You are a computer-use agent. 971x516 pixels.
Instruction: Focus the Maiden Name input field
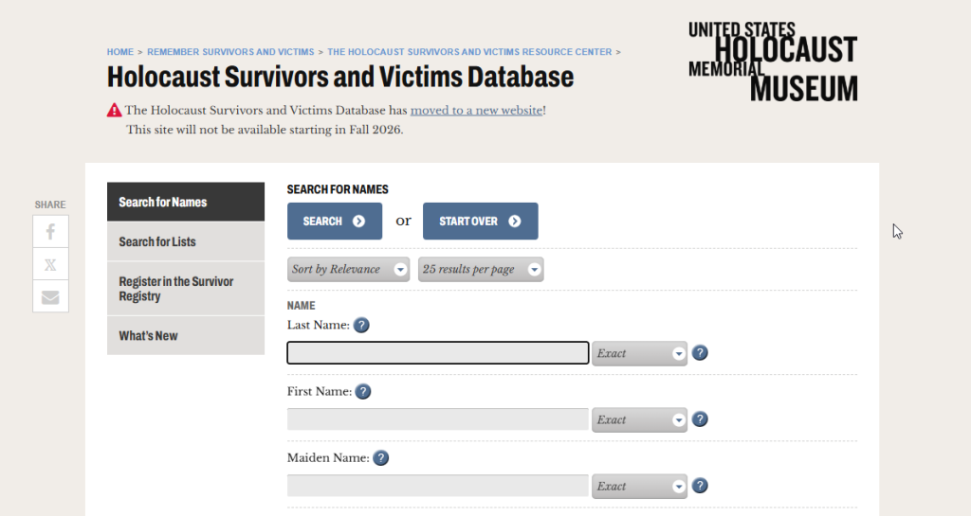point(438,486)
